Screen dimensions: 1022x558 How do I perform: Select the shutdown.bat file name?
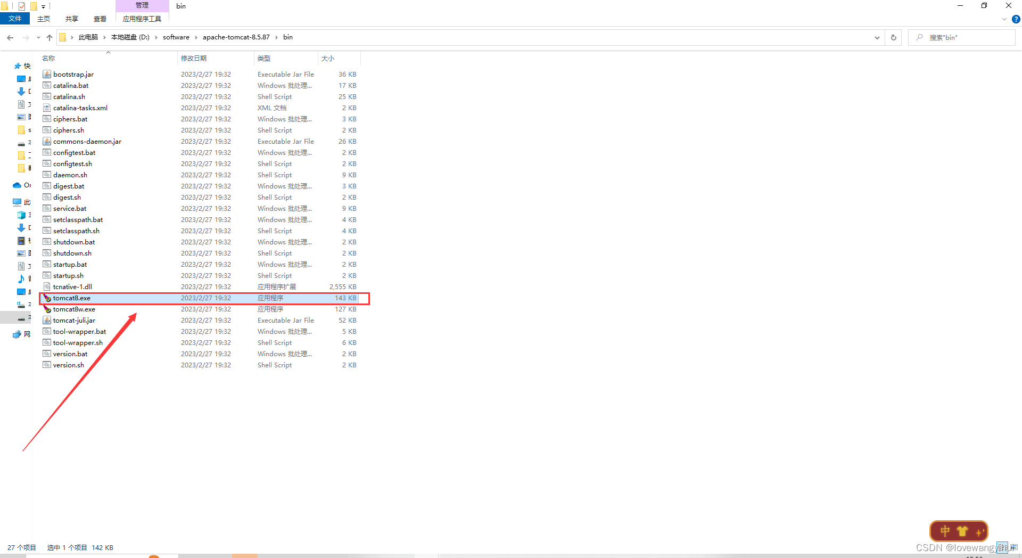74,242
